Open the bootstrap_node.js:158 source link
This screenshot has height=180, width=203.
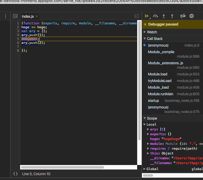click(182, 101)
